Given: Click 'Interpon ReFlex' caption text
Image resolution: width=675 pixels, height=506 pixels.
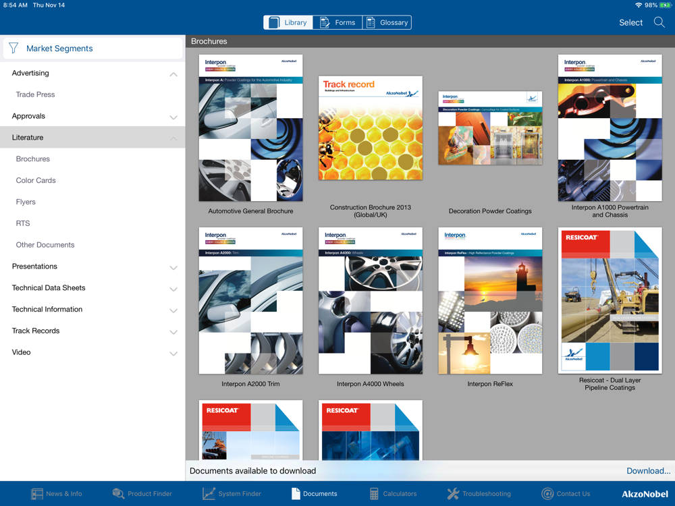Looking at the screenshot, I should 490,384.
